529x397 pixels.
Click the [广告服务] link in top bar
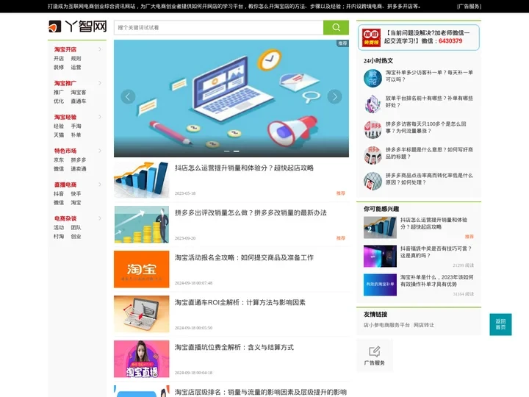click(x=469, y=6)
